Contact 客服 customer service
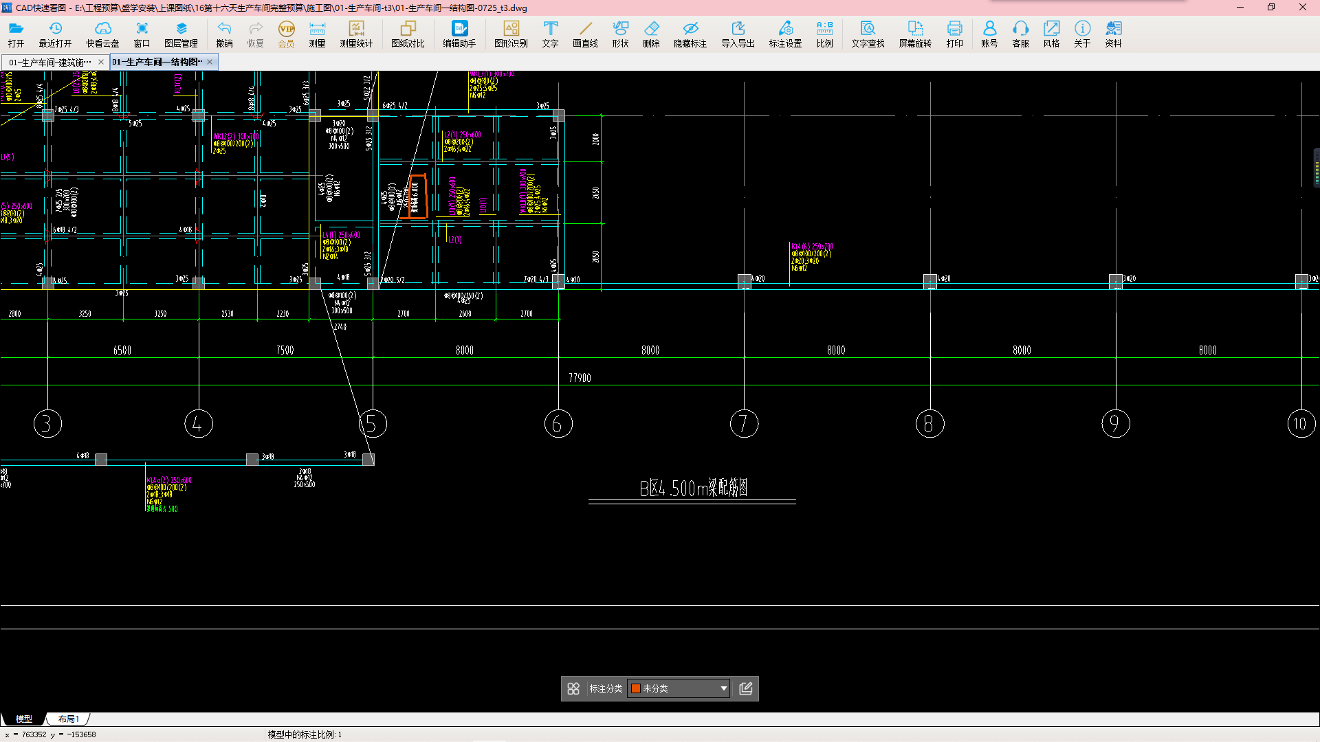 point(1020,34)
